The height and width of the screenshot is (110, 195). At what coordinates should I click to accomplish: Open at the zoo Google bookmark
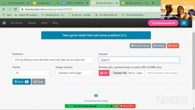(80, 15)
